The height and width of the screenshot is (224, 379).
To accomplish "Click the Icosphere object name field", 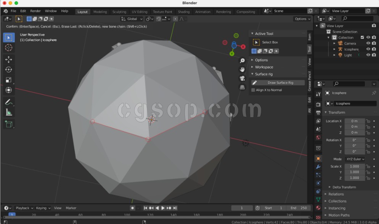I will 355,103.
